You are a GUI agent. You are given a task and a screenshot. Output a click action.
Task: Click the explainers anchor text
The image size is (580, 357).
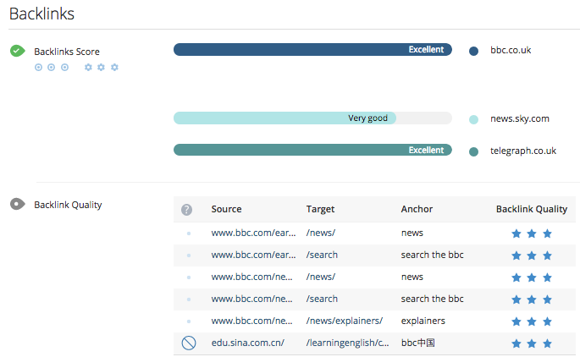pyautogui.click(x=423, y=321)
